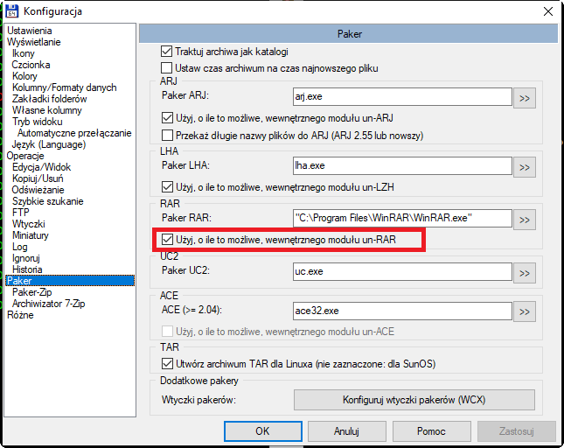
Task: Open Archiwizator 7-Zip settings page
Action: 49,304
